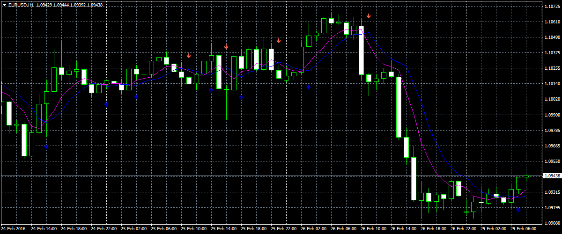Click price scale value 1.09195
The height and width of the screenshot is (234, 562).
552,207
